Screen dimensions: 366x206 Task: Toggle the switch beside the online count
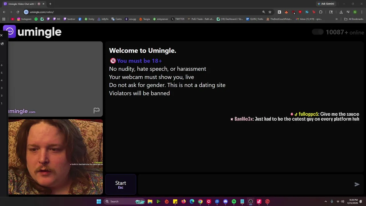pyautogui.click(x=318, y=32)
